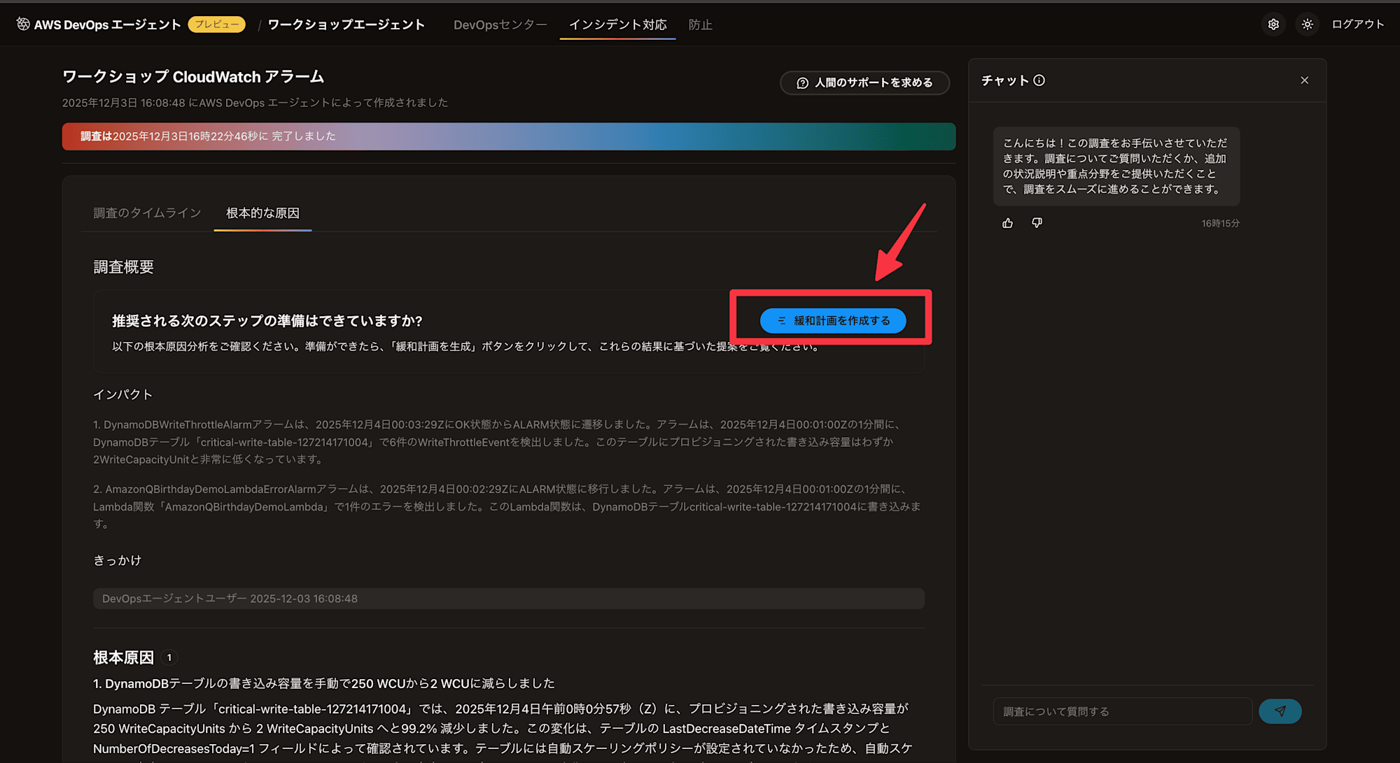Screen dimensions: 1400x763
Task: Click the AWS DevOps Agent logo icon
Action: click(x=23, y=24)
